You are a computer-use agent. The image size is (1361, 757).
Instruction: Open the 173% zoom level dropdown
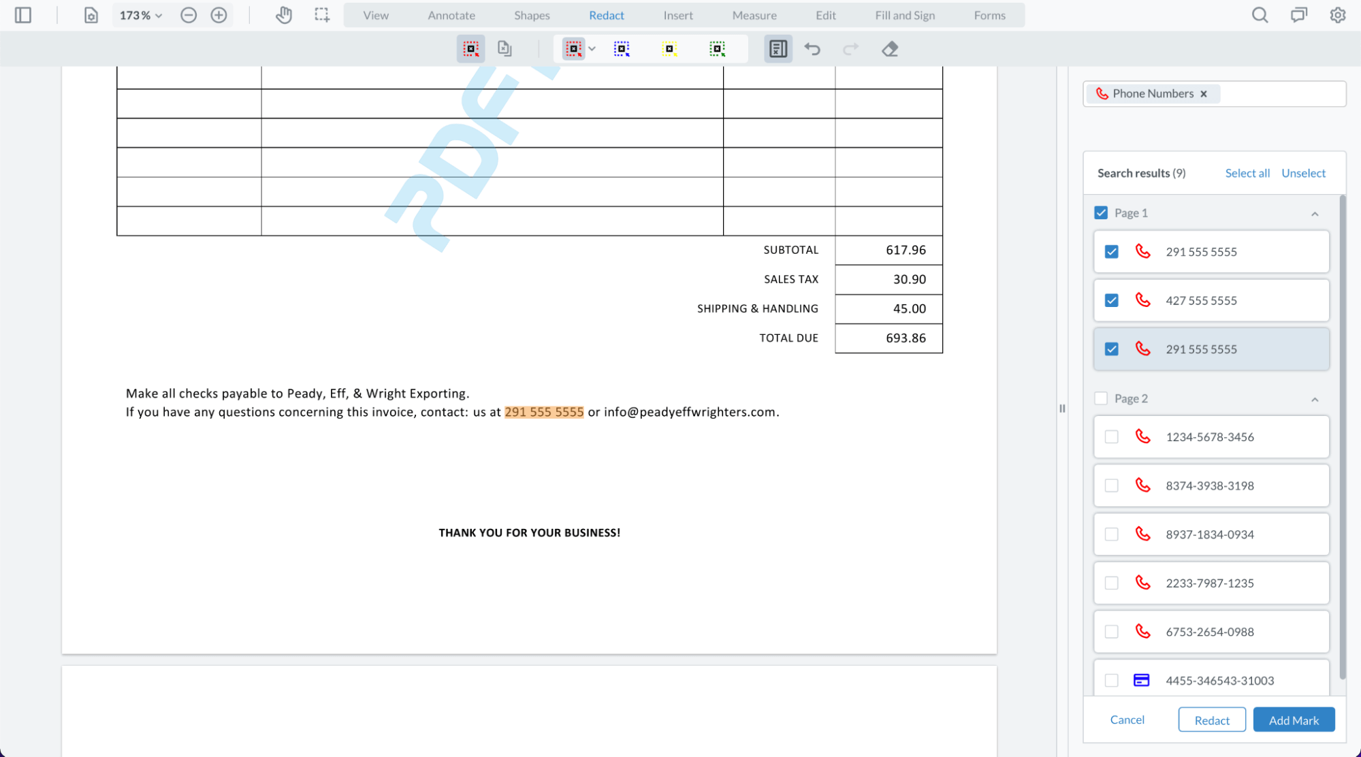point(140,15)
